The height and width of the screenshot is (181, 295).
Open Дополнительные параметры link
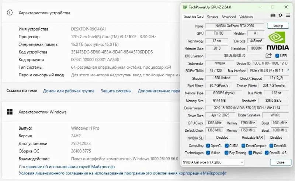click(159, 91)
